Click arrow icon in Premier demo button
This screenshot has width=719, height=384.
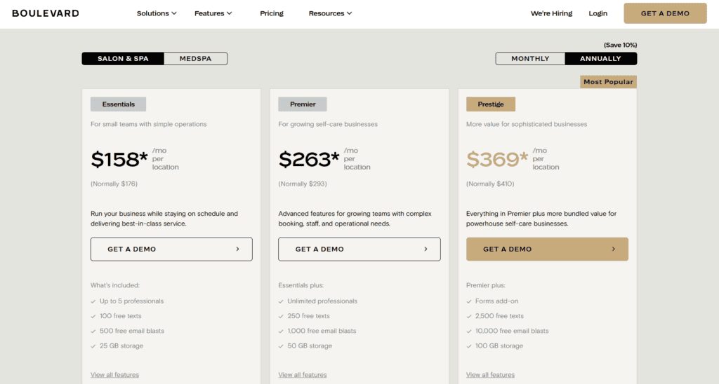click(426, 249)
